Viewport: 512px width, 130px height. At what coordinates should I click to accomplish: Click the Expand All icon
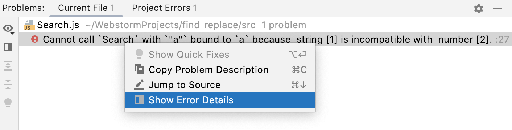click(x=8, y=66)
